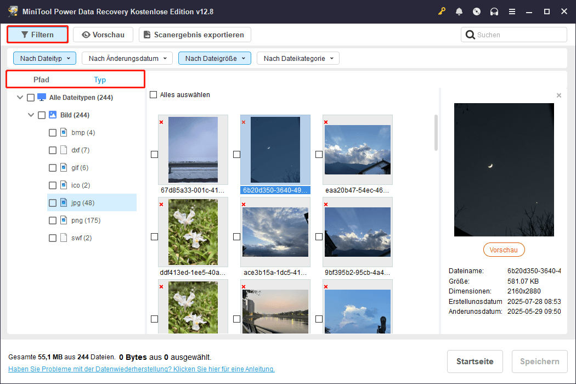Select the white flower thumbnail ddf413ed
Image resolution: width=576 pixels, height=384 pixels.
(193, 232)
